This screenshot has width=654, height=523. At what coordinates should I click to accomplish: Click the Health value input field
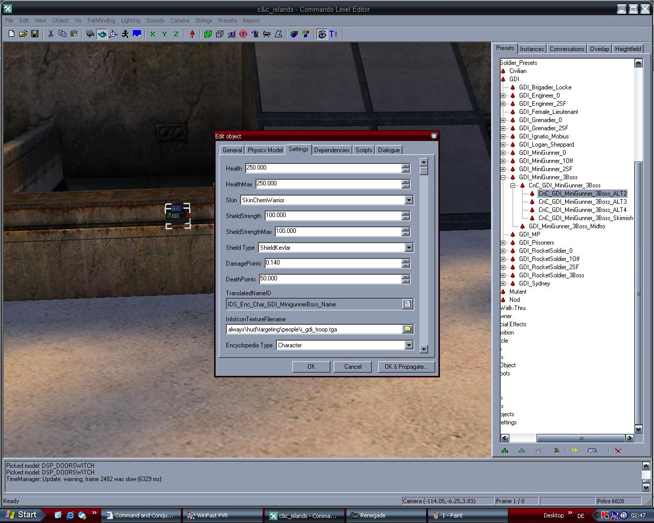click(323, 168)
